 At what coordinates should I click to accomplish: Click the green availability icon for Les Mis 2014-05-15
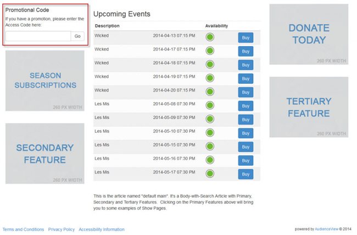(x=210, y=146)
